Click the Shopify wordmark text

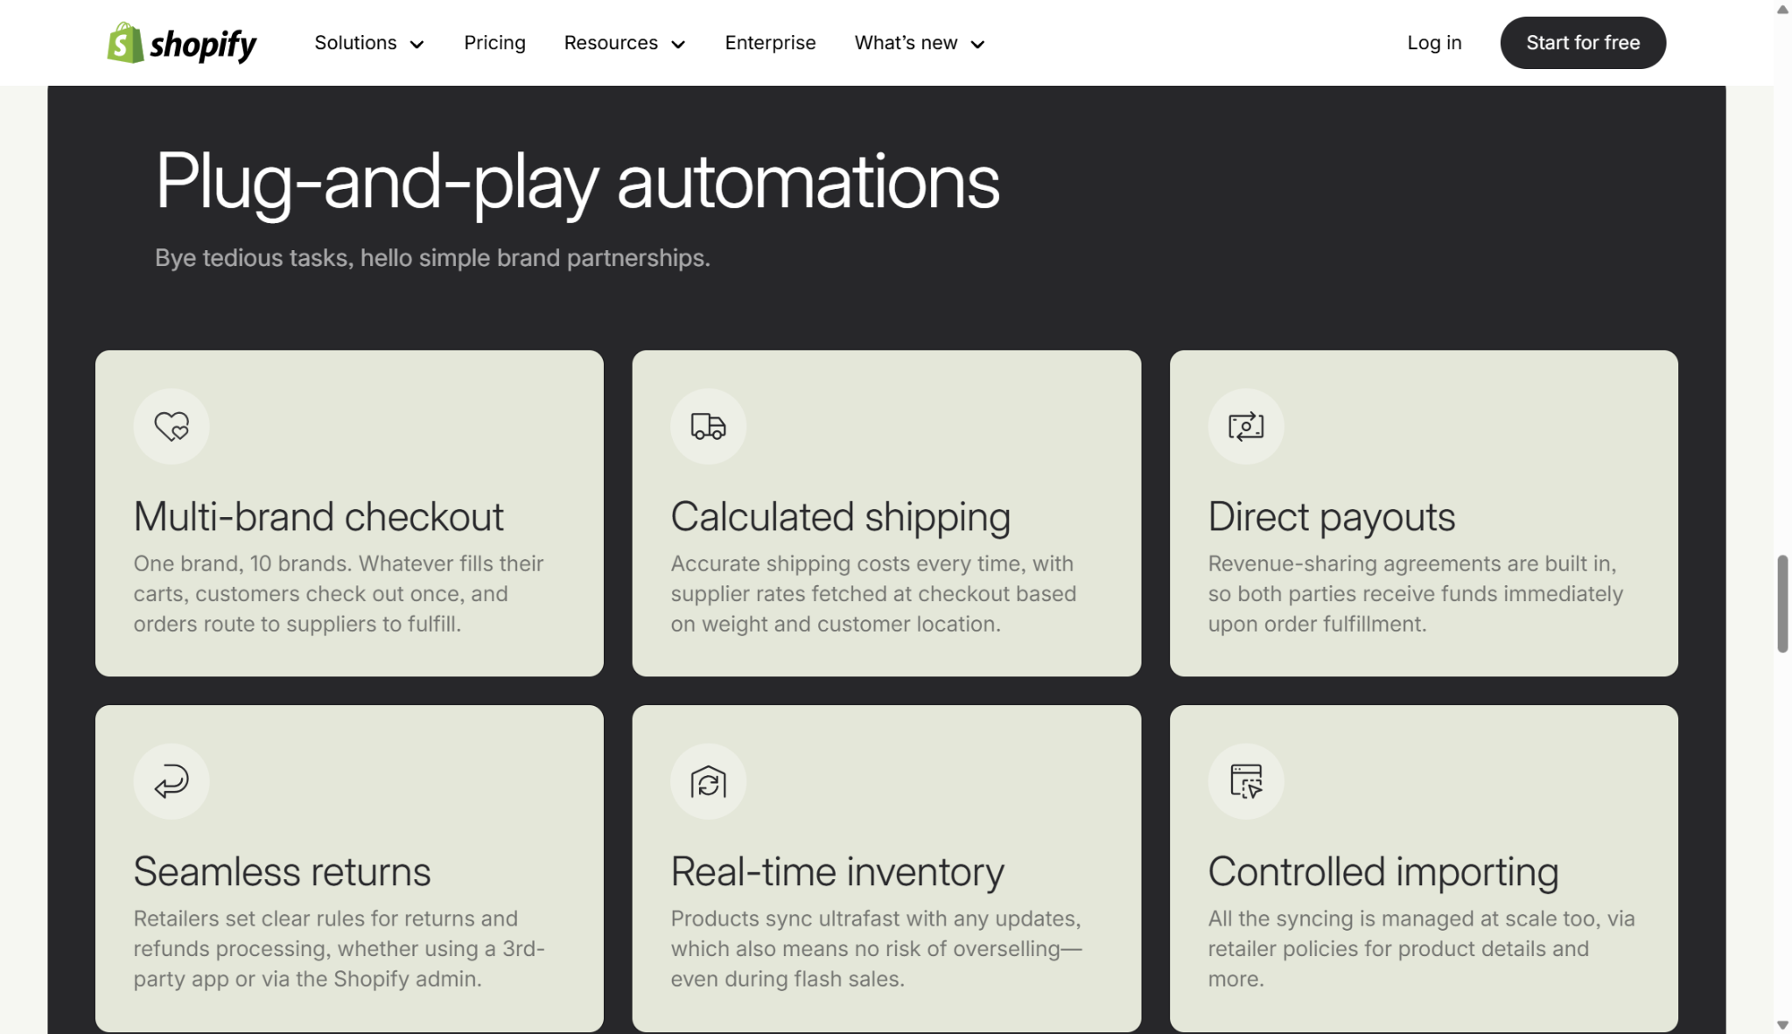coord(203,44)
